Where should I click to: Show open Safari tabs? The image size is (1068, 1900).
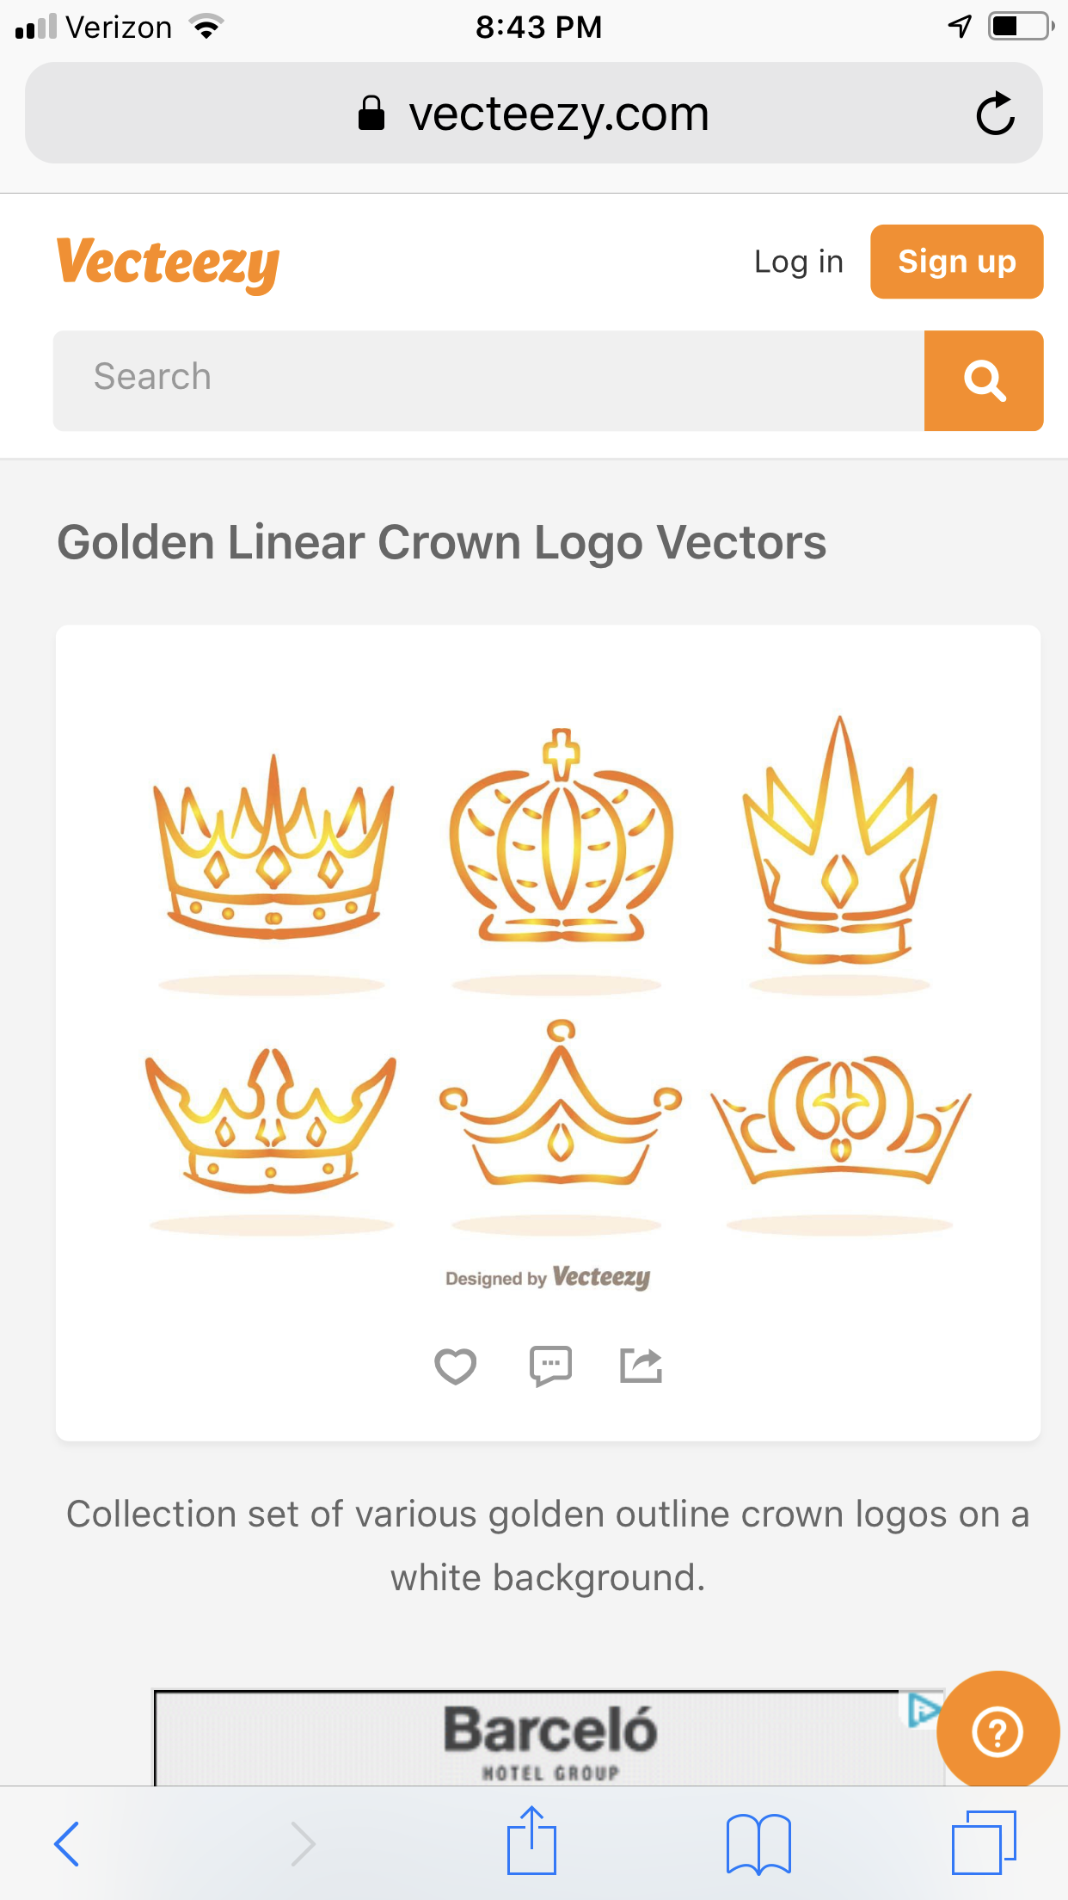tap(984, 1841)
